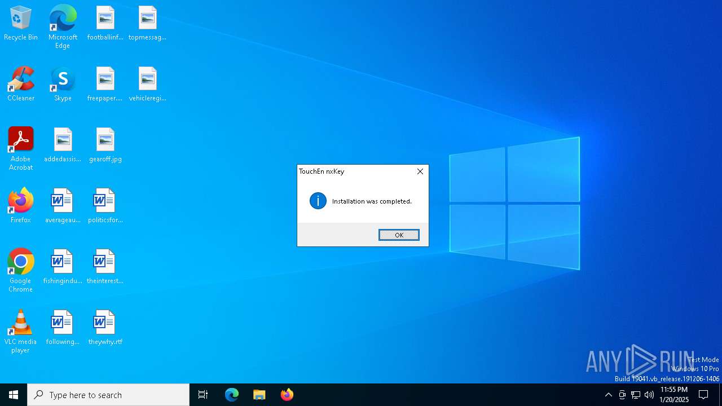
Task: Select the VLC media player shortcut
Action: point(21,332)
